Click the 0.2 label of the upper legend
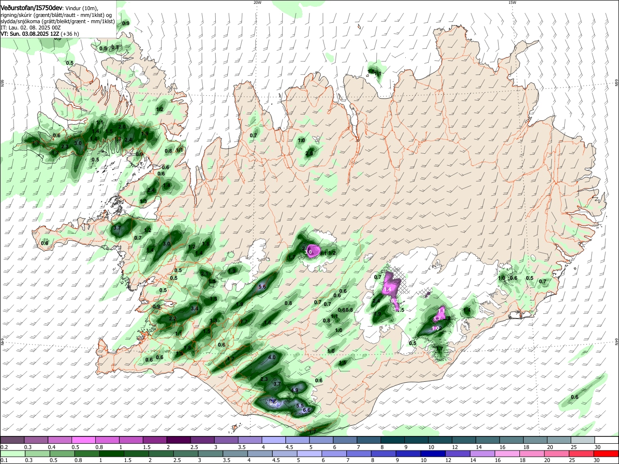619x464 pixels. coord(4,447)
